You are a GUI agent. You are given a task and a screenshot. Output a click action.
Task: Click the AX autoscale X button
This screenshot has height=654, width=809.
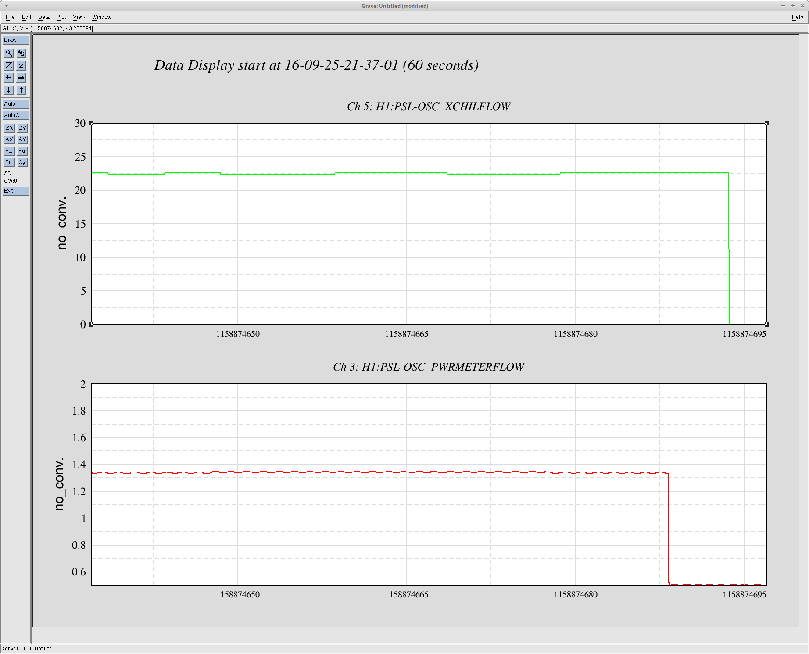(9, 139)
